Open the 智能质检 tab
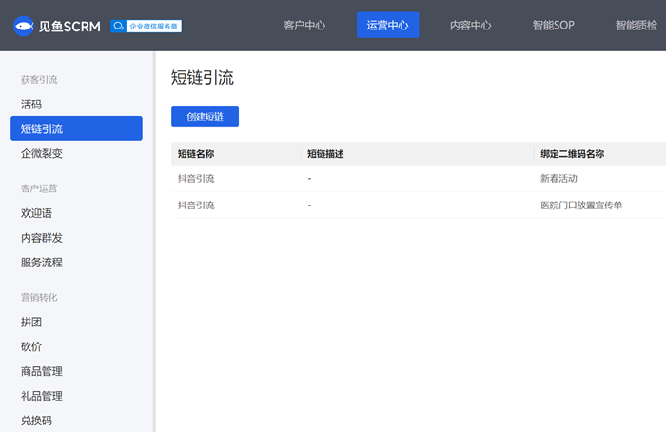 (x=636, y=26)
